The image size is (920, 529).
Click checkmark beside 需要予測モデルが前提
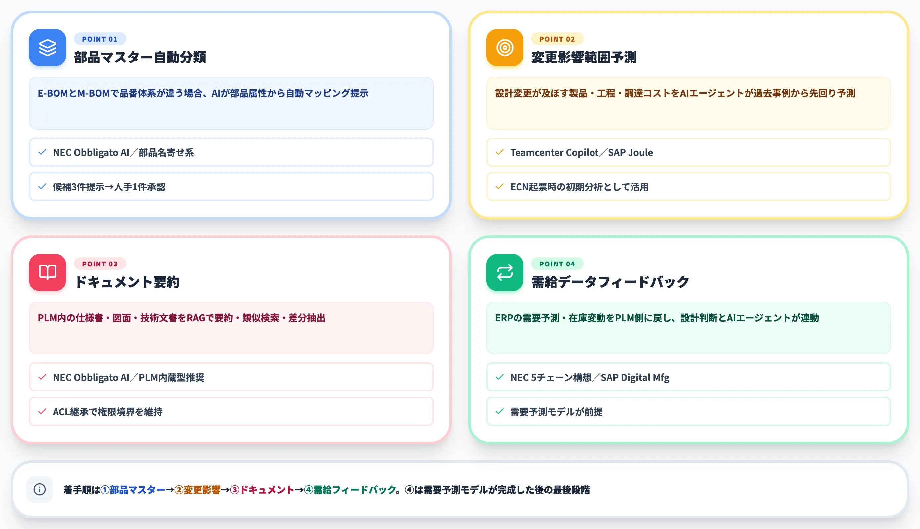coord(500,411)
